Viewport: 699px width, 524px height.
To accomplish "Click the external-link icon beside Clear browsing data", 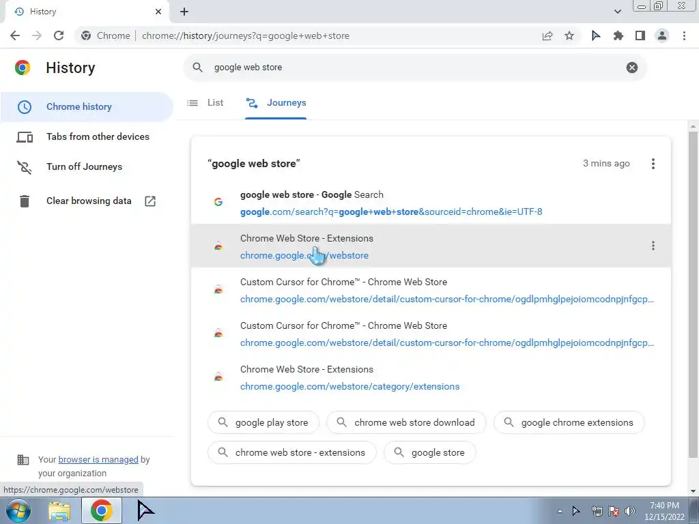I will point(150,201).
